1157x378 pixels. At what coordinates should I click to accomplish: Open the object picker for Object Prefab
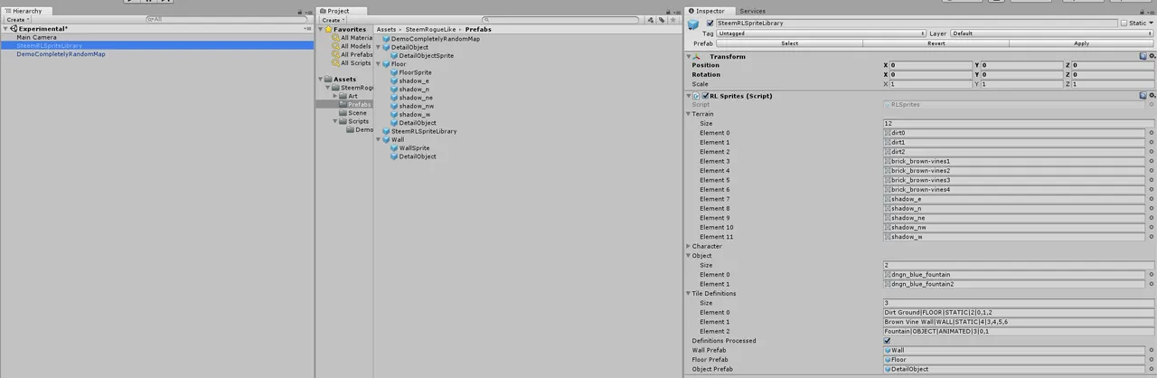click(1152, 369)
